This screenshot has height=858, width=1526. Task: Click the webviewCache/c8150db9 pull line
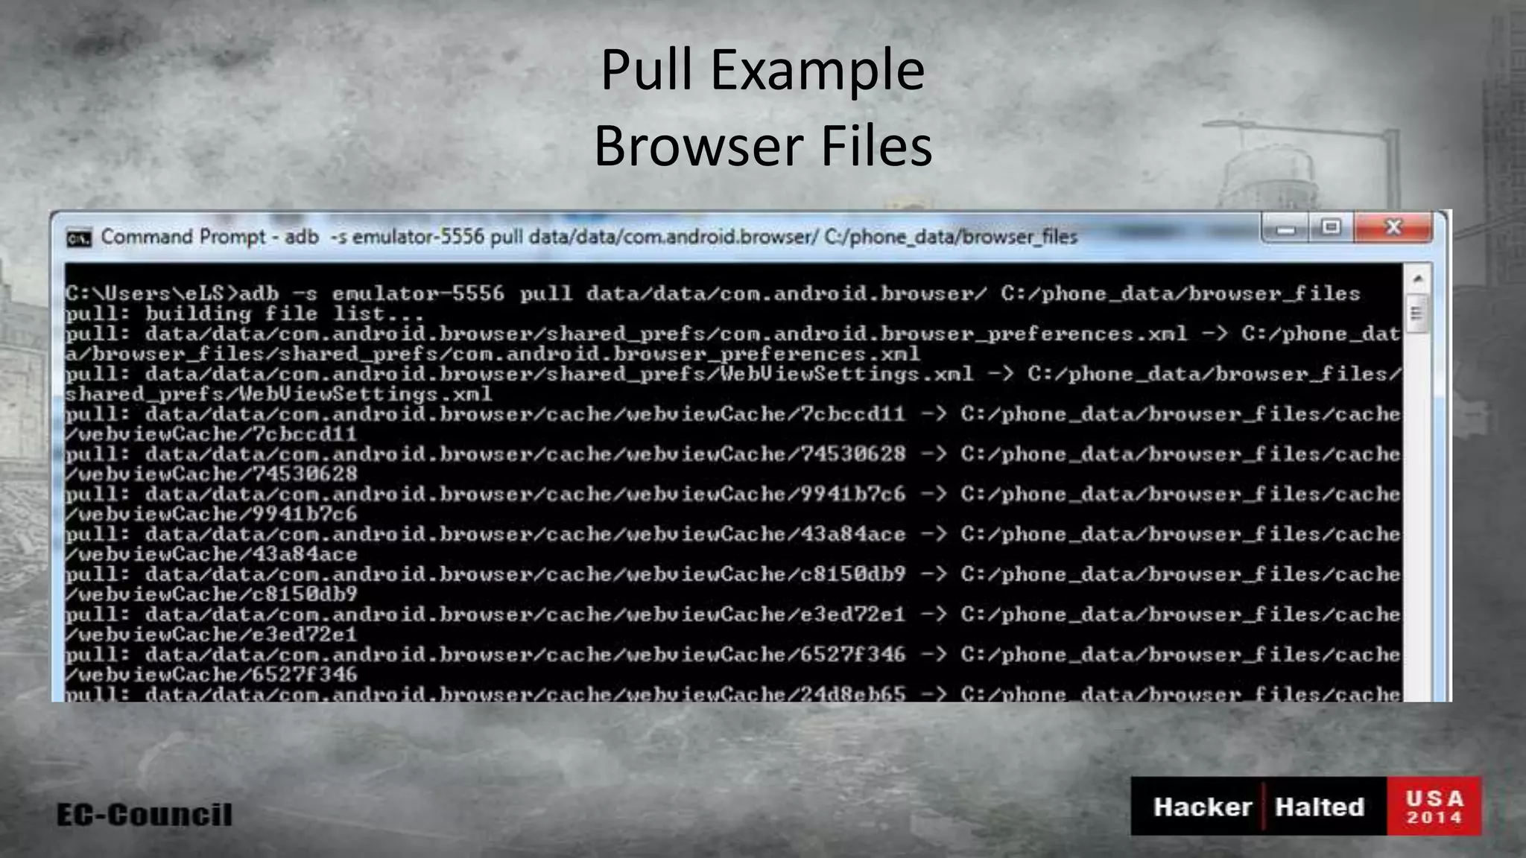pyautogui.click(x=732, y=585)
